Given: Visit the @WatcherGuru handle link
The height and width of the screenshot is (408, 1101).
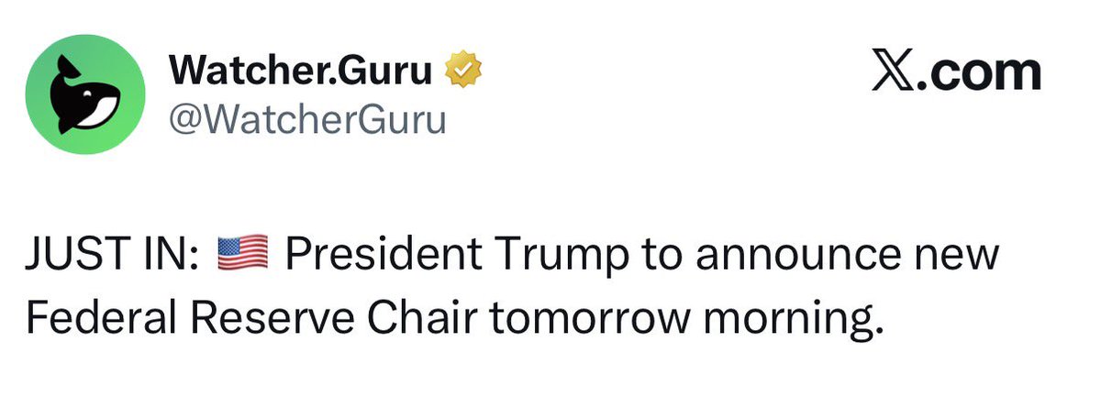Looking at the screenshot, I should point(307,119).
